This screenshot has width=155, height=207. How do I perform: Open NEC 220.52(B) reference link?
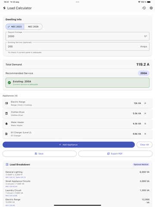11,196
